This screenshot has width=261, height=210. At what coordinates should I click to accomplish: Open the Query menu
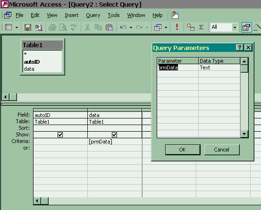pos(93,15)
